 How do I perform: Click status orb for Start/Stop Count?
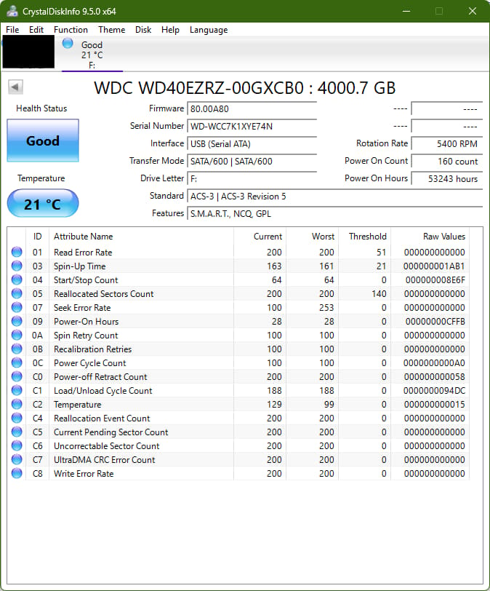pos(17,279)
